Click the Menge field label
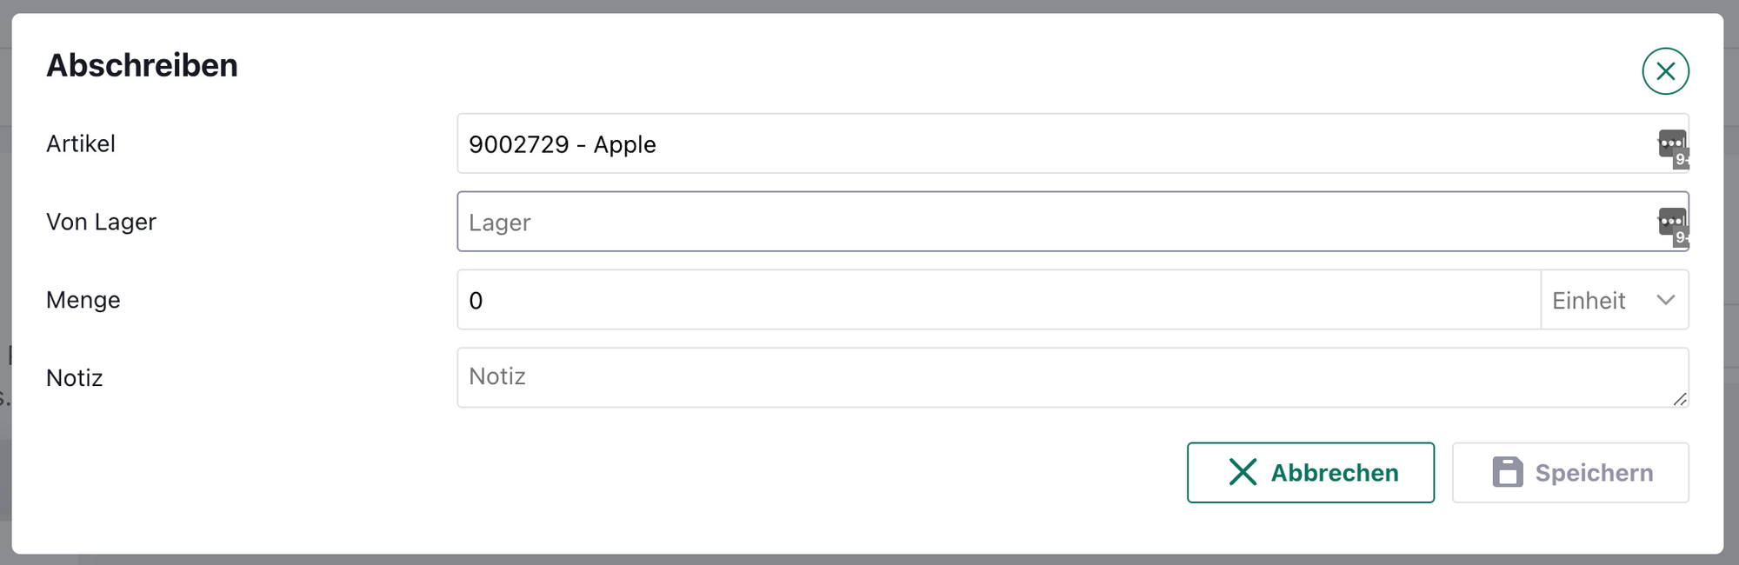Screen dimensions: 1739x565 pyautogui.click(x=83, y=300)
